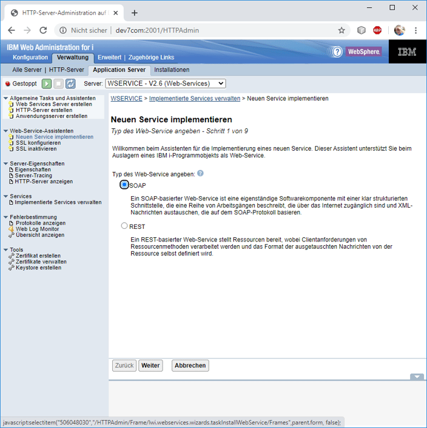Click the Weiter button

pyautogui.click(x=150, y=366)
